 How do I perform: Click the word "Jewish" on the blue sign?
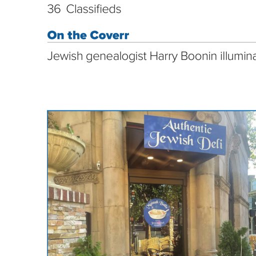tap(171, 139)
